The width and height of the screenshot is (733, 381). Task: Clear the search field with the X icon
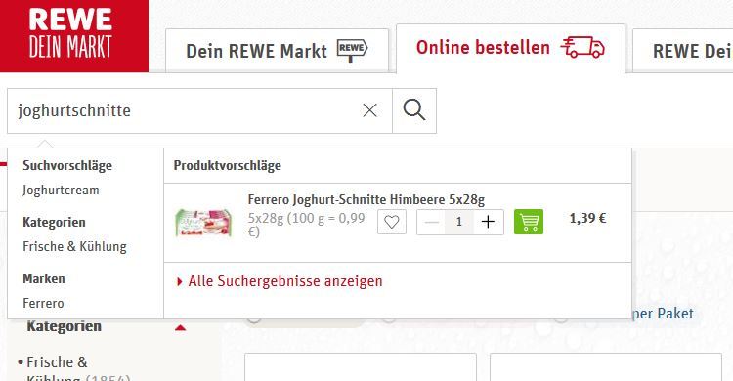click(x=369, y=110)
